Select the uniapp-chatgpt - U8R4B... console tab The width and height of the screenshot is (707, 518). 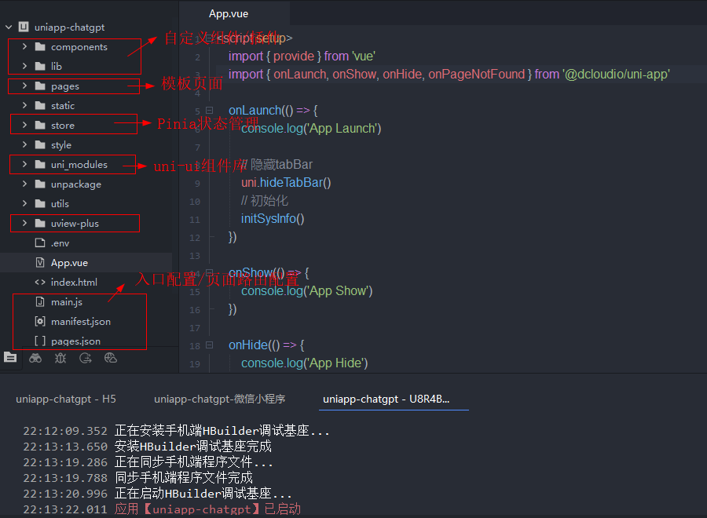386,399
